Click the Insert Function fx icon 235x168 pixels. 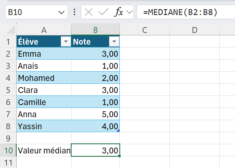(x=119, y=12)
